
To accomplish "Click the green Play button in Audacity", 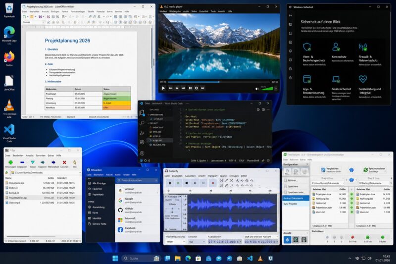I will 178,183.
